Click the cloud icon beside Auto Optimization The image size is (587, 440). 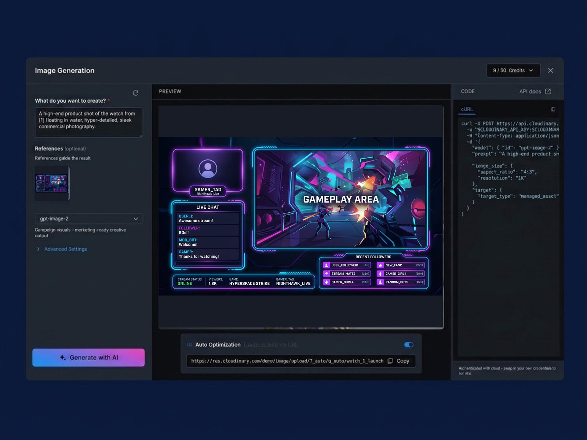[189, 345]
